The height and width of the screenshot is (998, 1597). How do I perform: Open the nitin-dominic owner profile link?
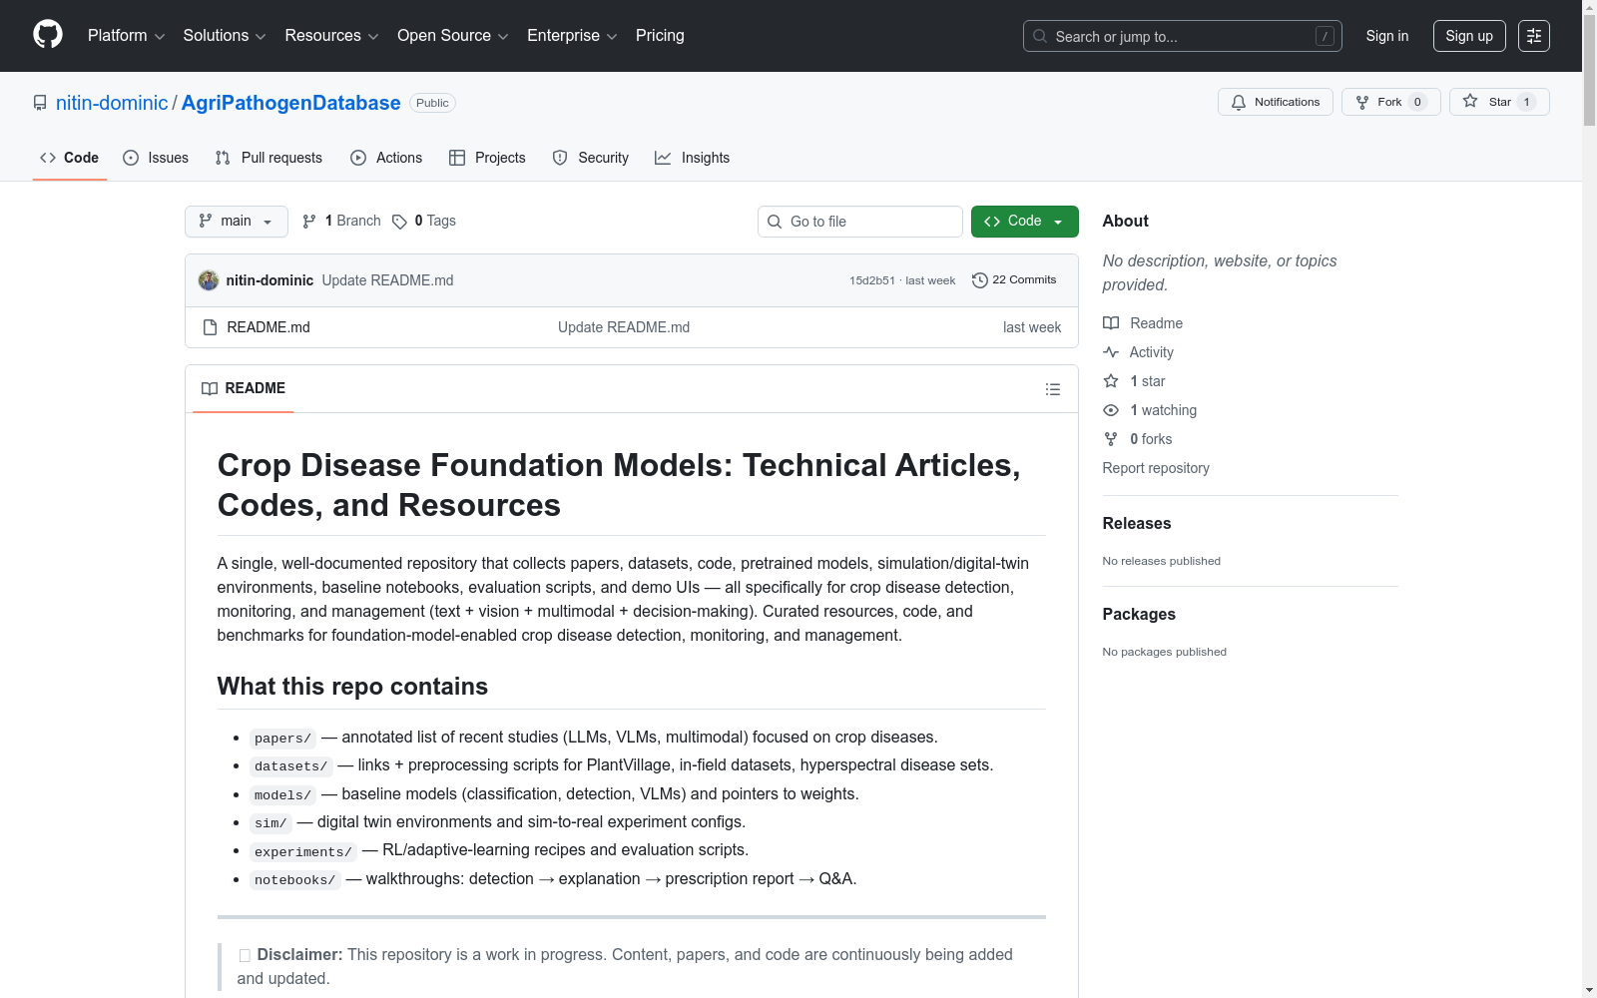[112, 103]
